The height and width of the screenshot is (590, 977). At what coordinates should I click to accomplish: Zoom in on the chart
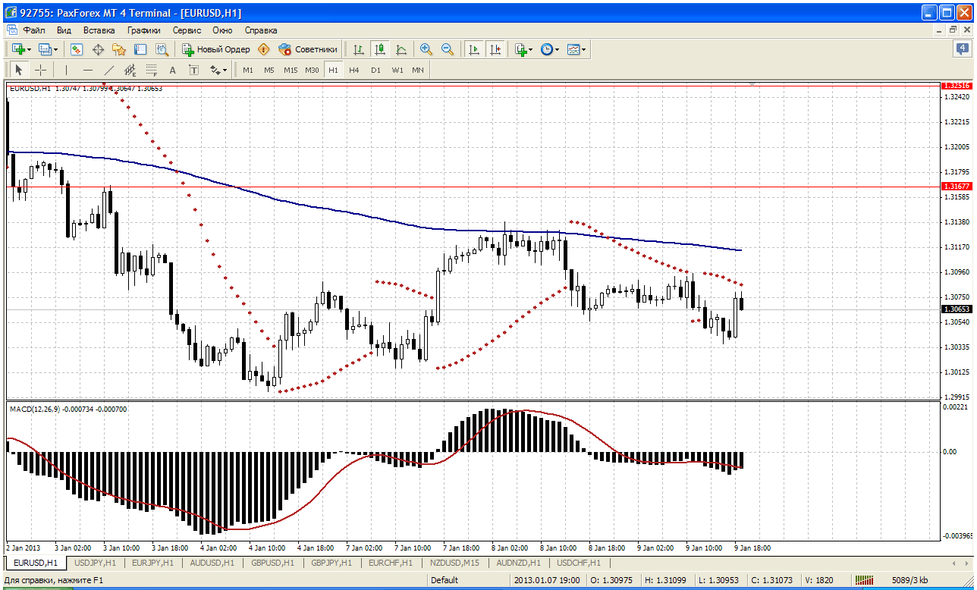tap(426, 49)
